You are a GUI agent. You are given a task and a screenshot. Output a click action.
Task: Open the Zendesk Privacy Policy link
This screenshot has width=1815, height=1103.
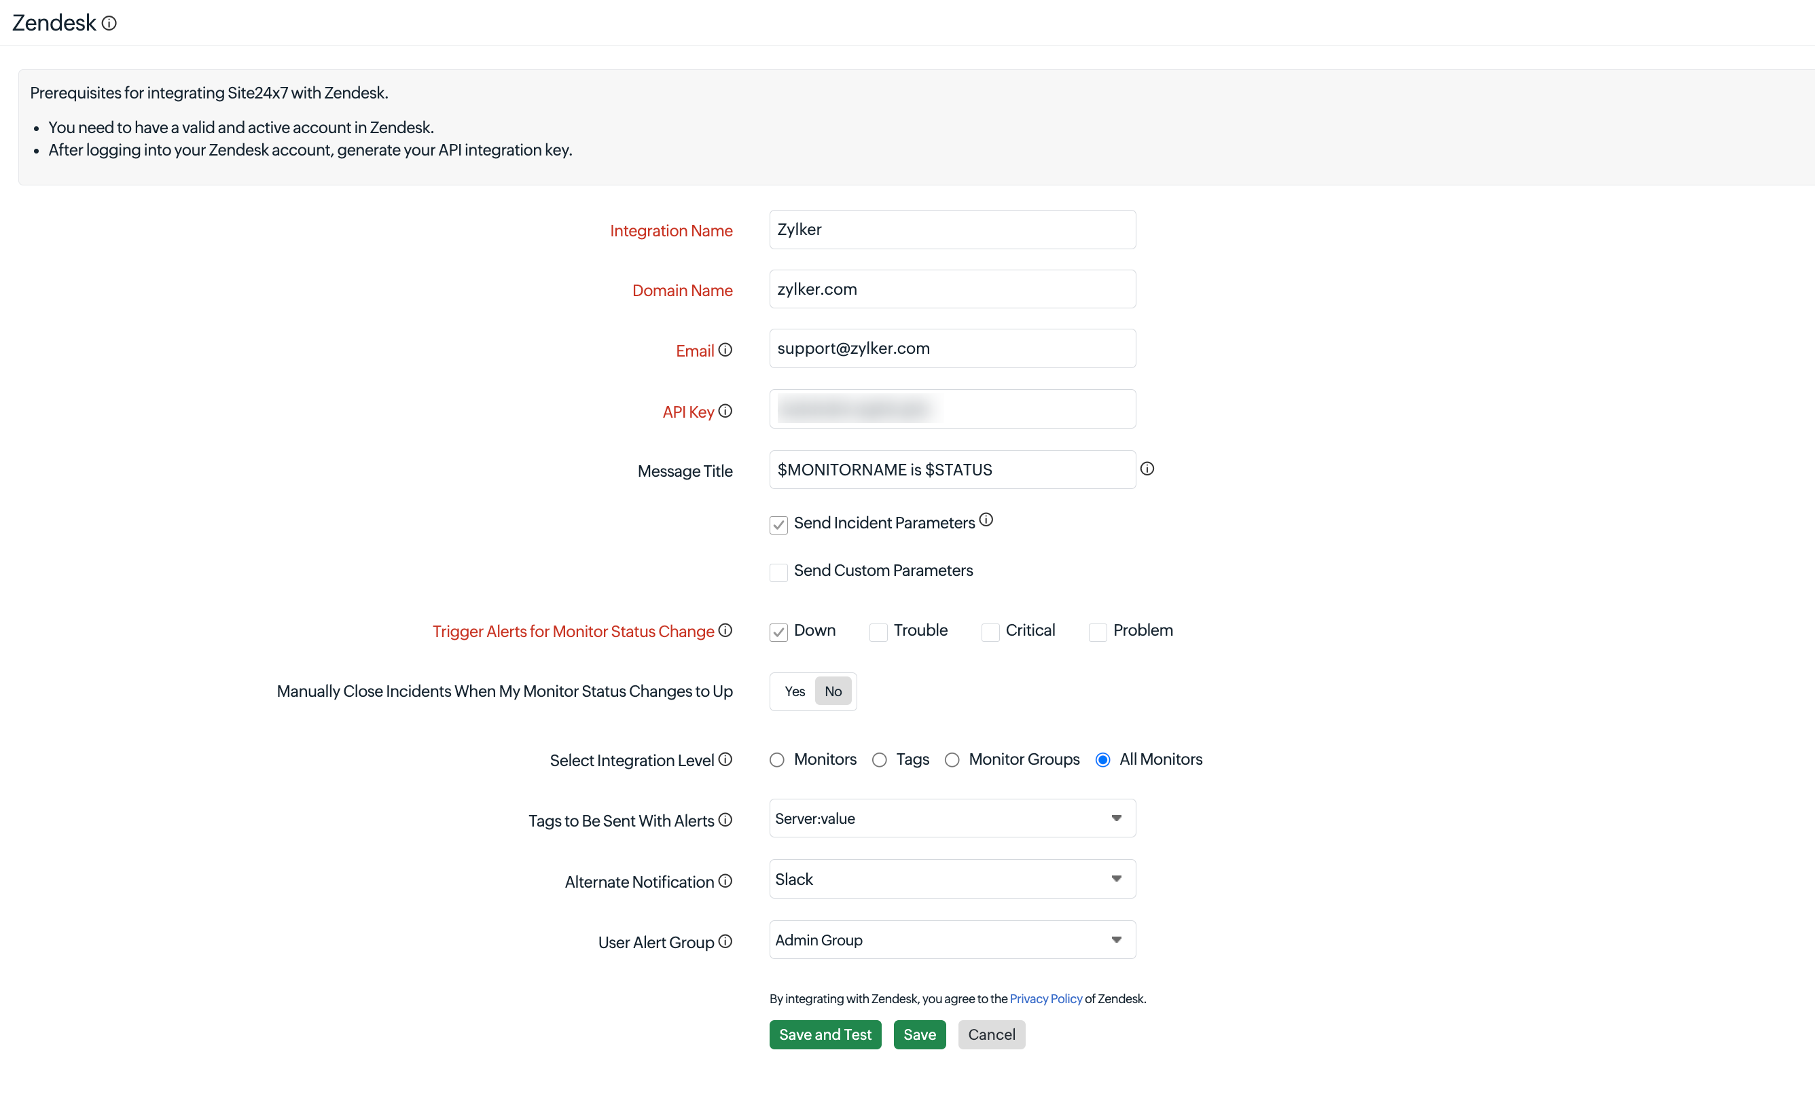pyautogui.click(x=1045, y=998)
